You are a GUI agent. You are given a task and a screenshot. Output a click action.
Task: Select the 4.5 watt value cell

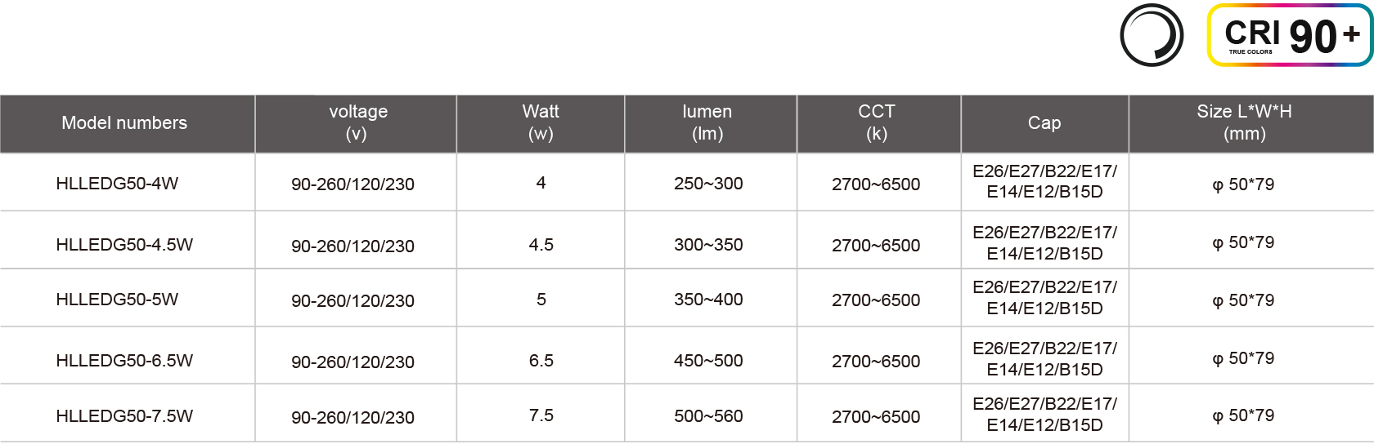(x=541, y=245)
